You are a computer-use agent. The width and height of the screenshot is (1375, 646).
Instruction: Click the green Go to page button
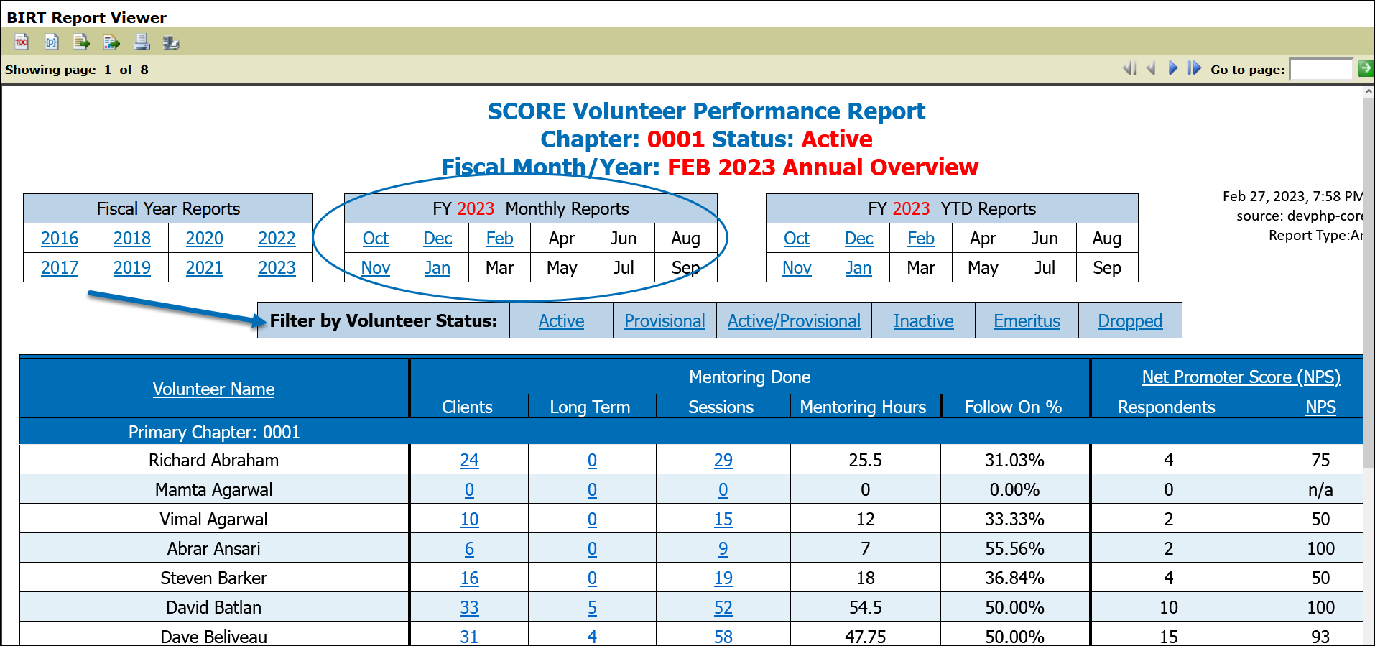tap(1366, 68)
